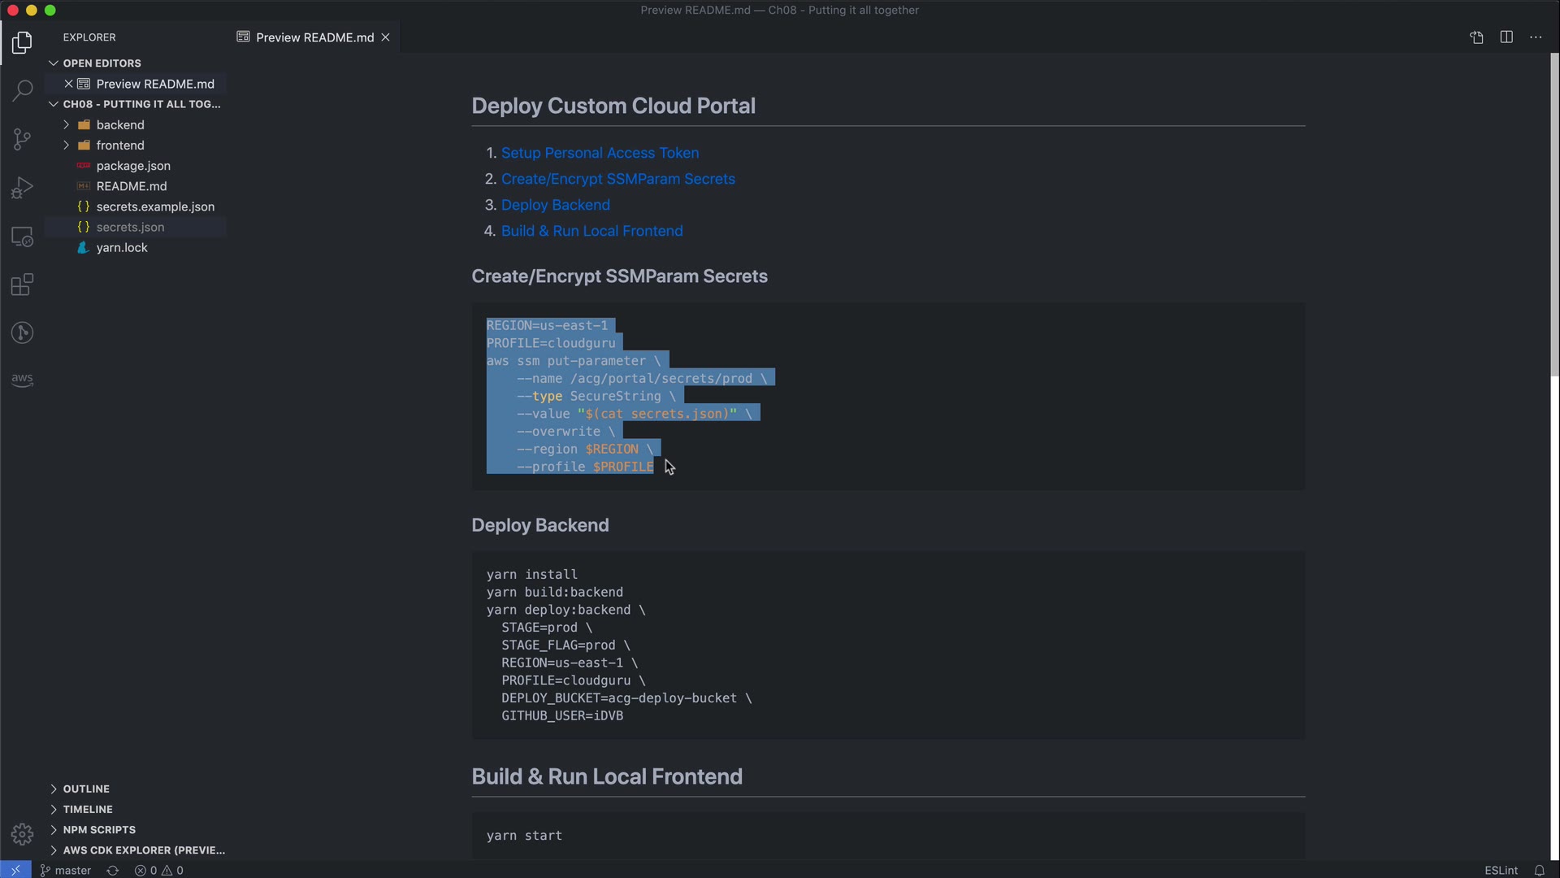
Task: Click the master branch in status bar
Action: tap(66, 870)
